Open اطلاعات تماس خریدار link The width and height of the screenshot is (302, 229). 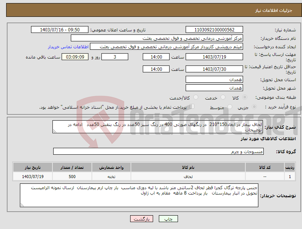68,47
